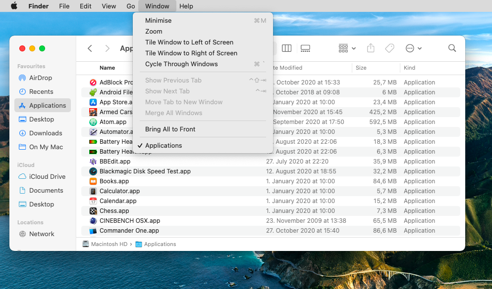This screenshot has height=289, width=492.
Task: Click the Search magnifier icon
Action: pos(452,48)
